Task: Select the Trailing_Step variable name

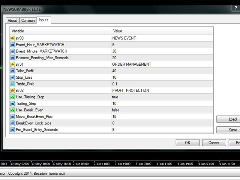Action: (26, 103)
